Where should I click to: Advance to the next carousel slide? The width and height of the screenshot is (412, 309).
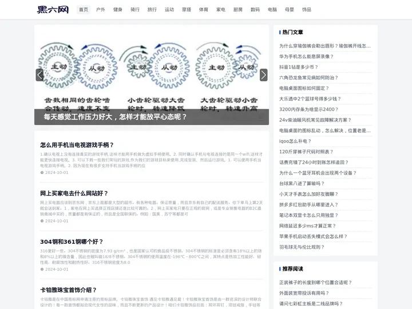[264, 75]
